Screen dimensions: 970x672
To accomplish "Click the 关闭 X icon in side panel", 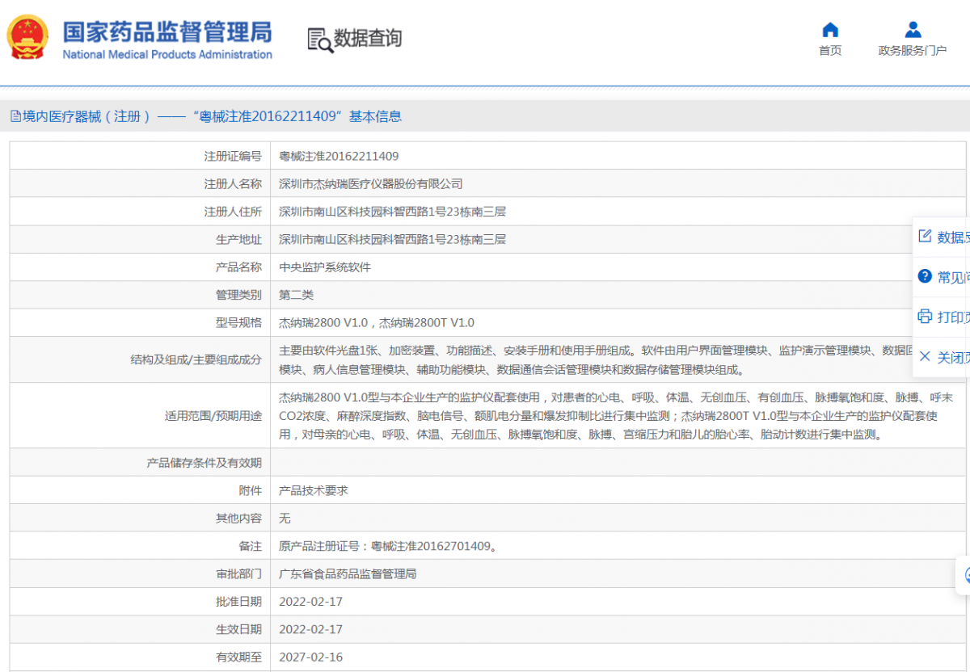I will point(925,356).
